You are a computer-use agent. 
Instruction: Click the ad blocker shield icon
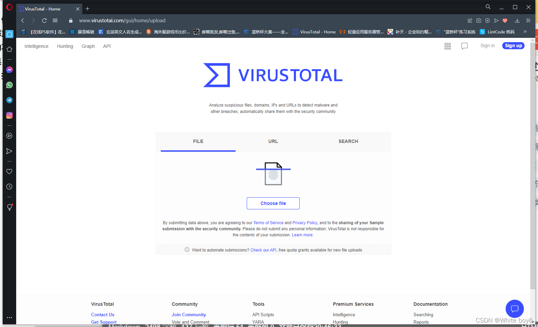click(x=487, y=21)
